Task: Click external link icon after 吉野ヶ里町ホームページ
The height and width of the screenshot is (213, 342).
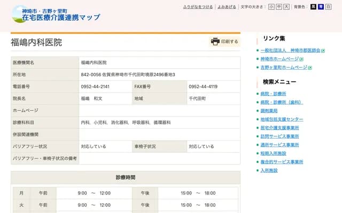Action: (309, 68)
